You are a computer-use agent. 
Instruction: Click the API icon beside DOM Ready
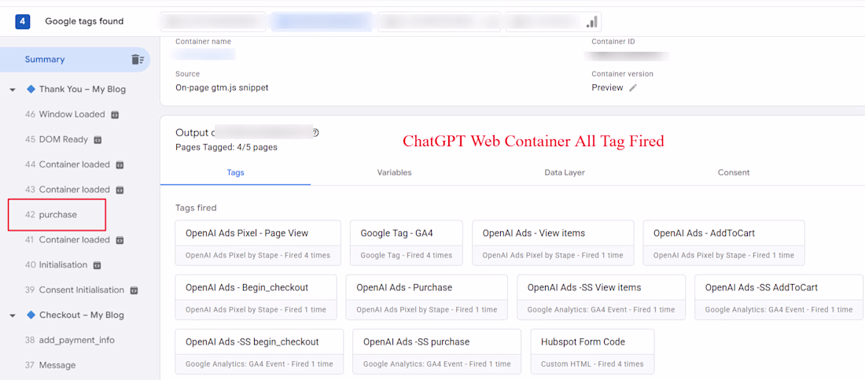pyautogui.click(x=97, y=140)
